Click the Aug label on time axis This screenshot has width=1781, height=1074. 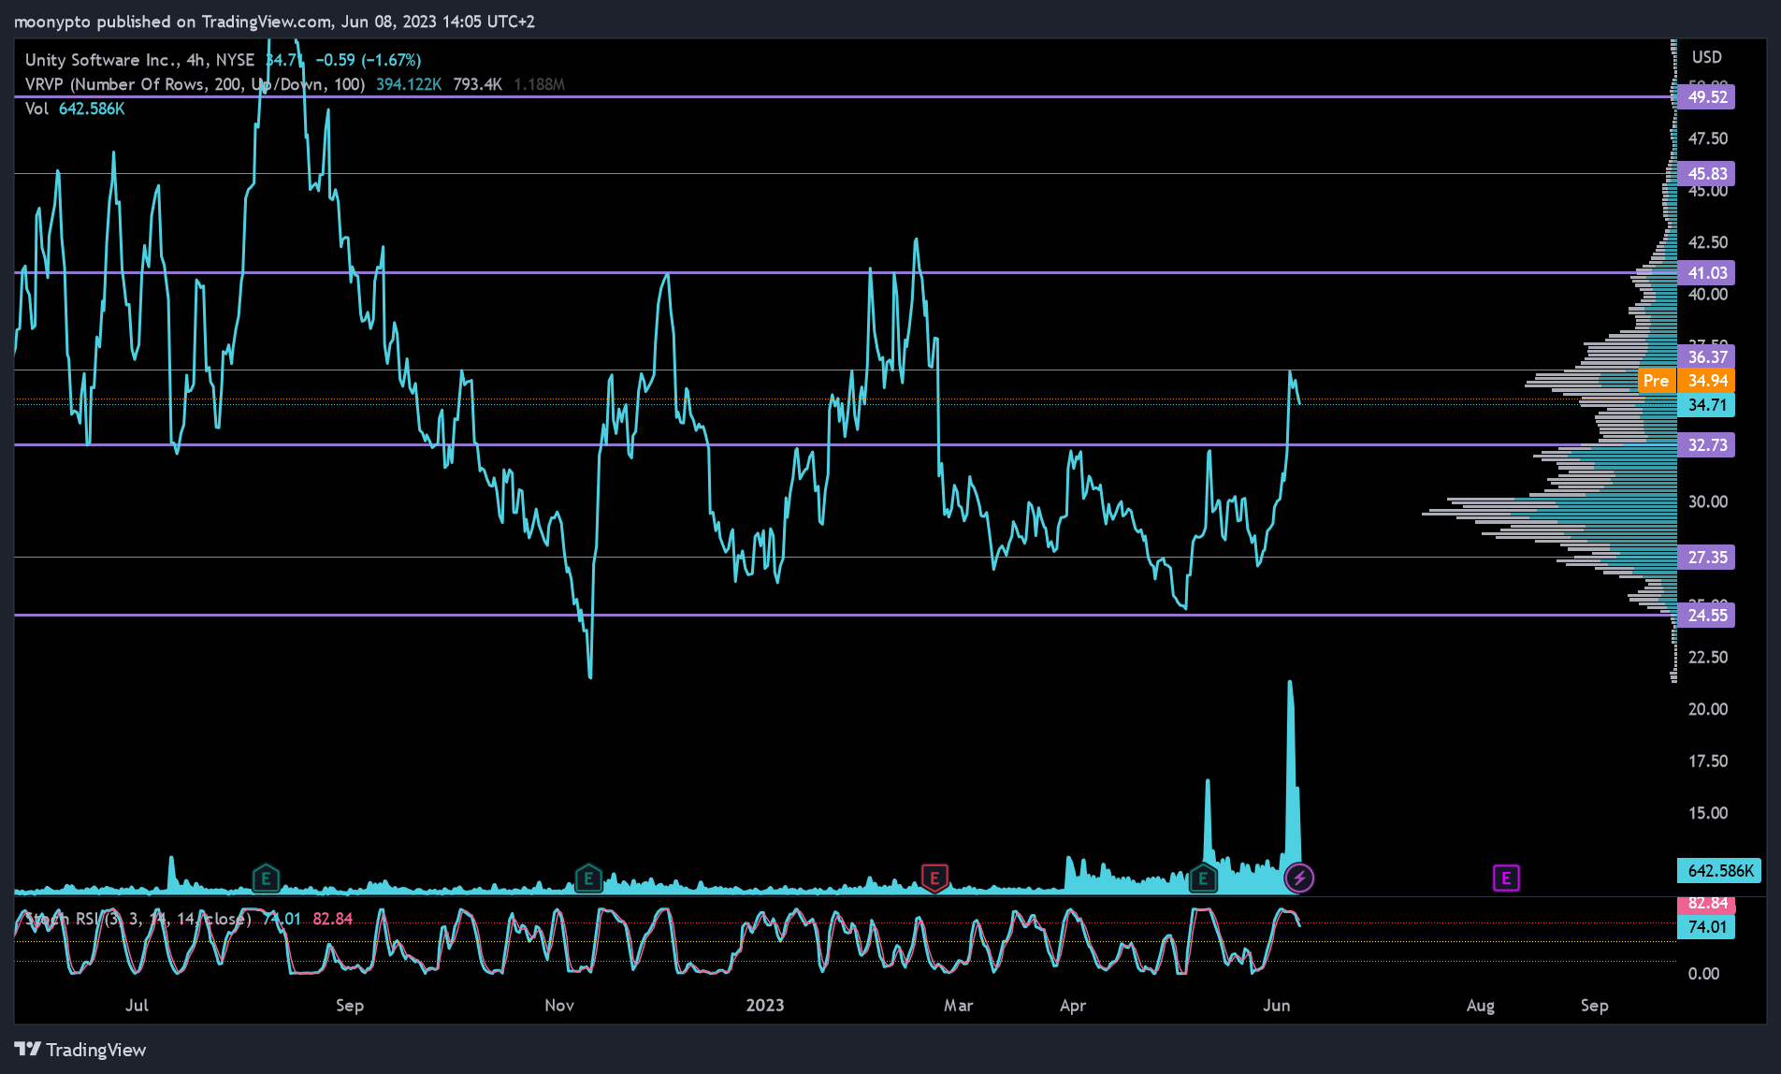pyautogui.click(x=1481, y=1006)
